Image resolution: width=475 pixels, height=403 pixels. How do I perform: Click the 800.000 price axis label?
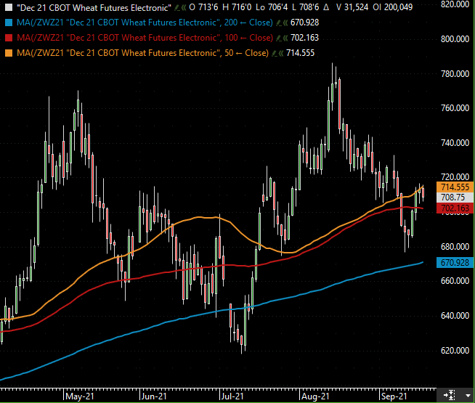[x=455, y=39]
